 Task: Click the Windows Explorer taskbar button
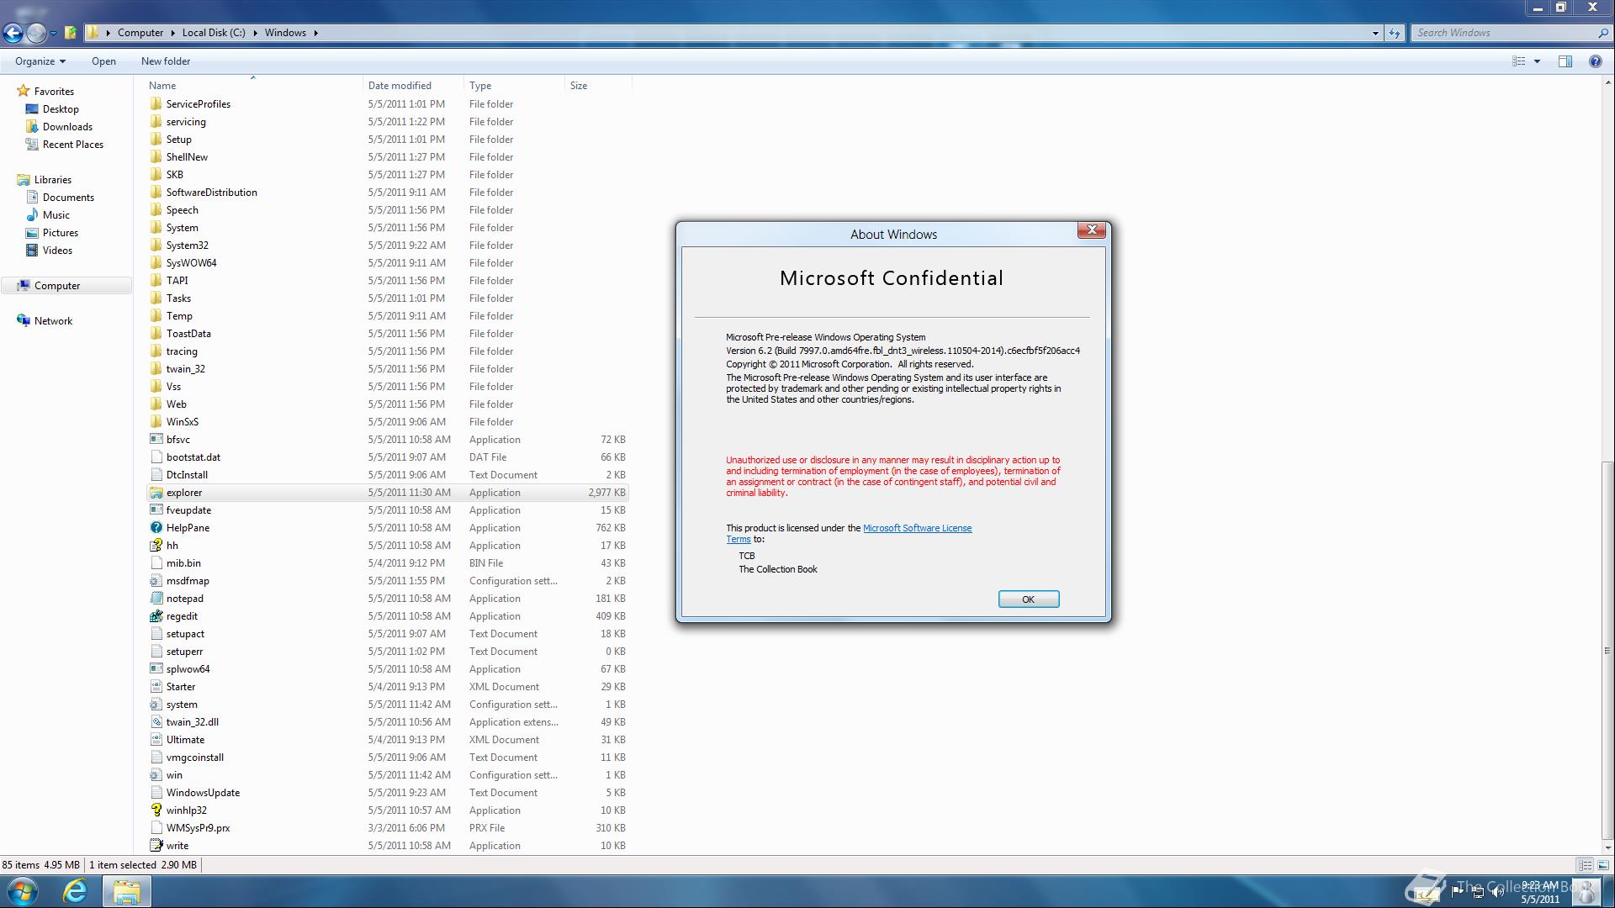tap(126, 891)
